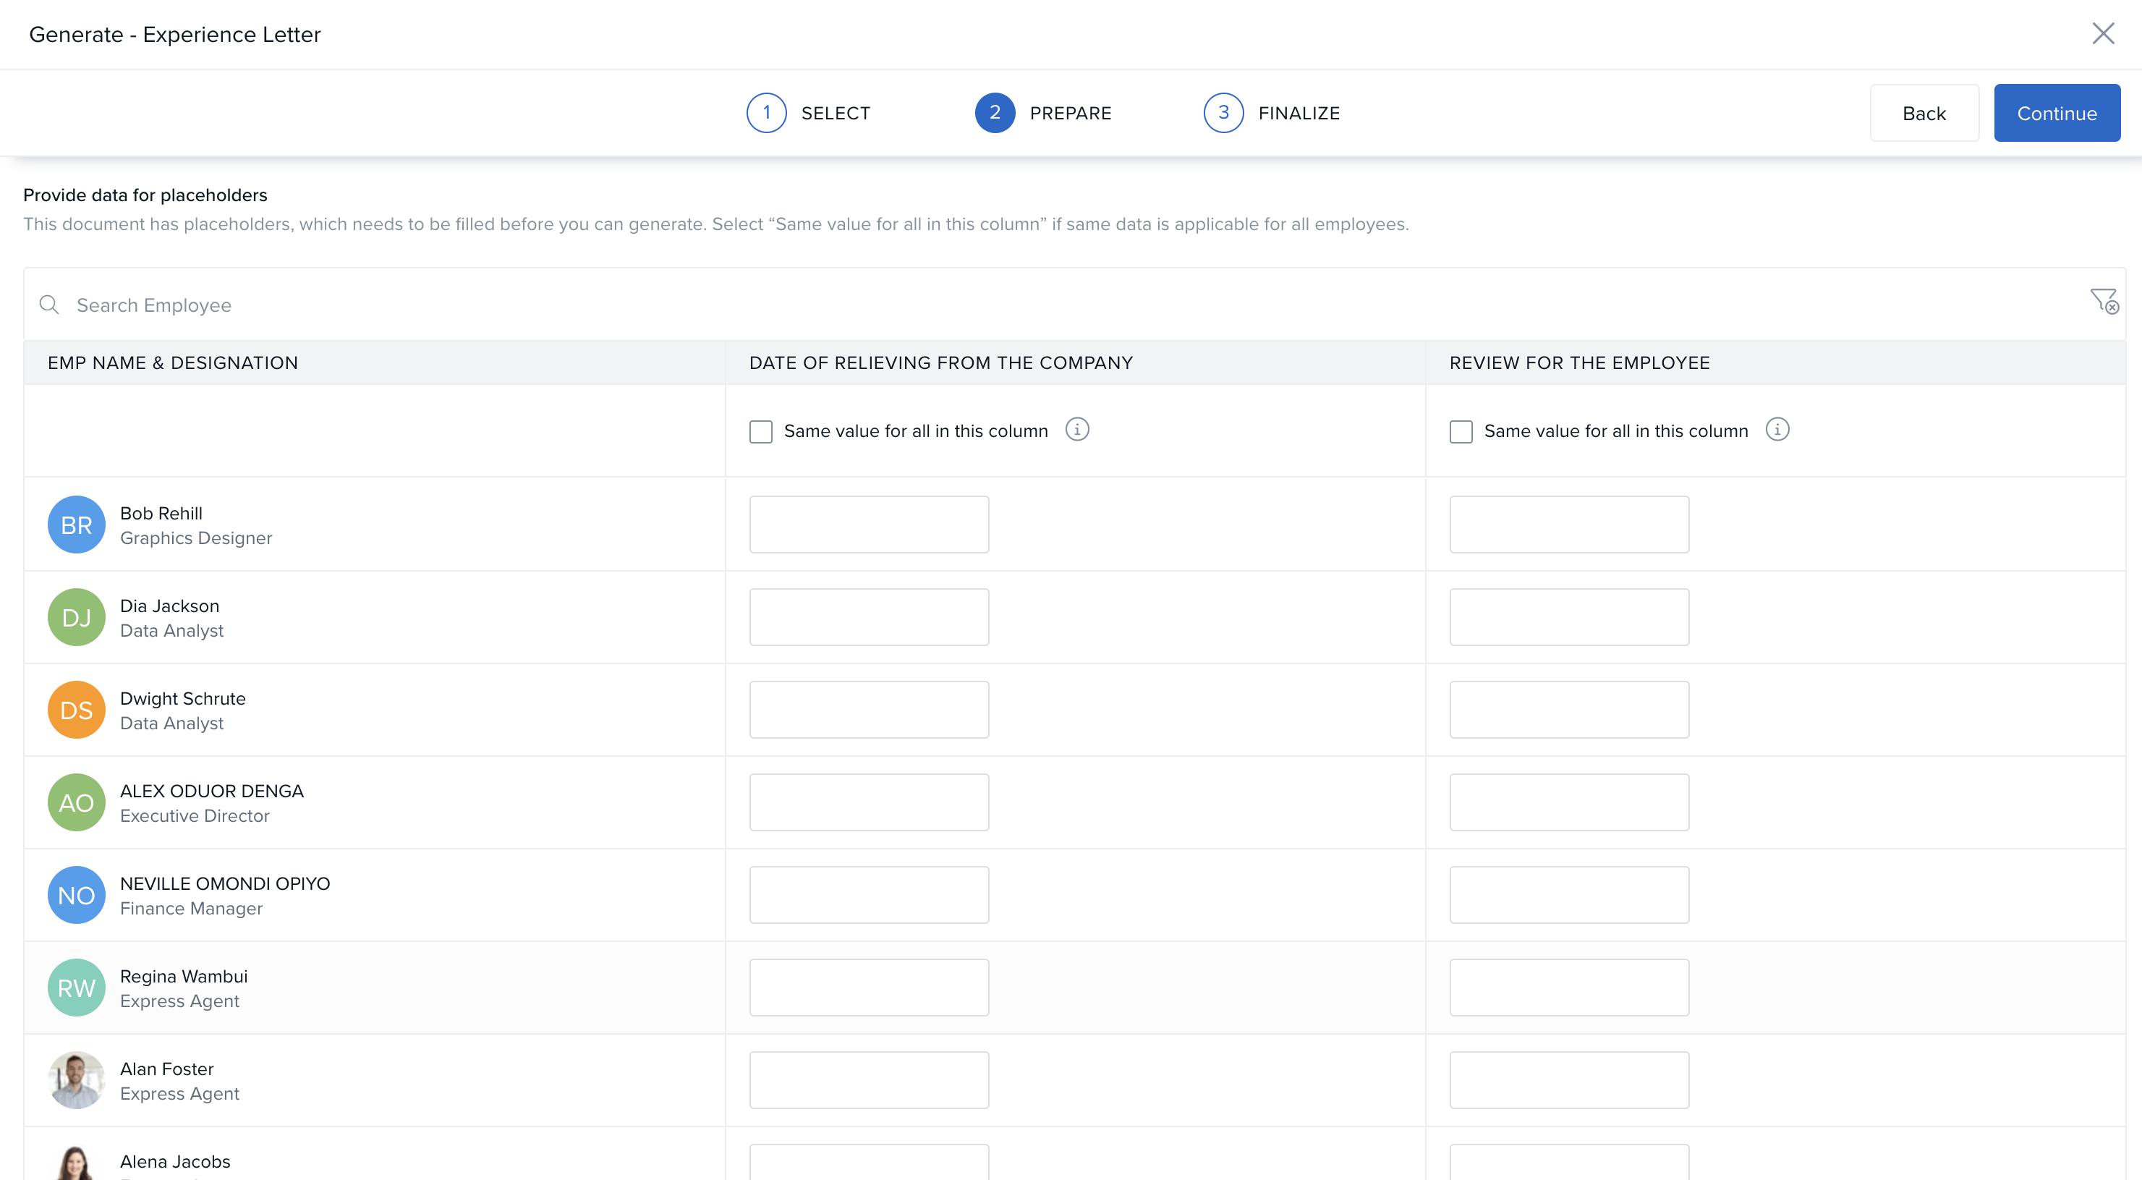Click relieving date field for NEVILLE OMONDI OPIYO
The height and width of the screenshot is (1180, 2142).
pyautogui.click(x=869, y=895)
